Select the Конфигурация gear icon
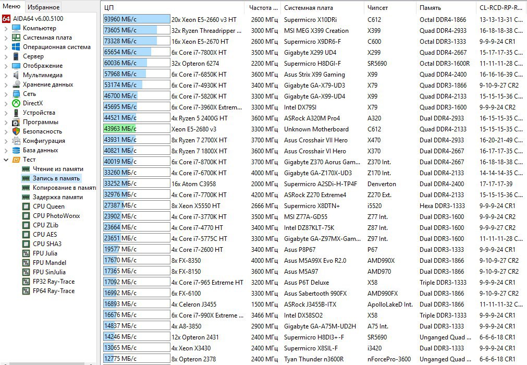The height and width of the screenshot is (365, 527). pyautogui.click(x=16, y=141)
